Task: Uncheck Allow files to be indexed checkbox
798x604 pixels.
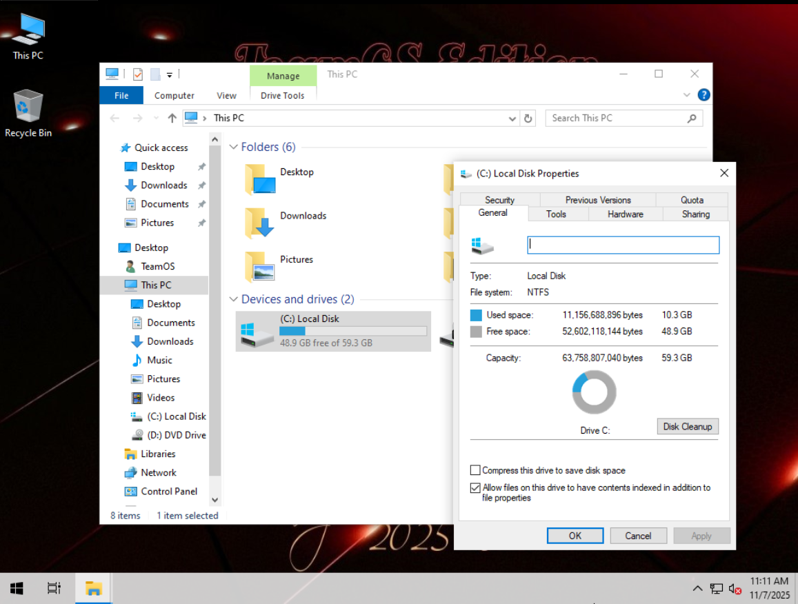Action: [475, 487]
